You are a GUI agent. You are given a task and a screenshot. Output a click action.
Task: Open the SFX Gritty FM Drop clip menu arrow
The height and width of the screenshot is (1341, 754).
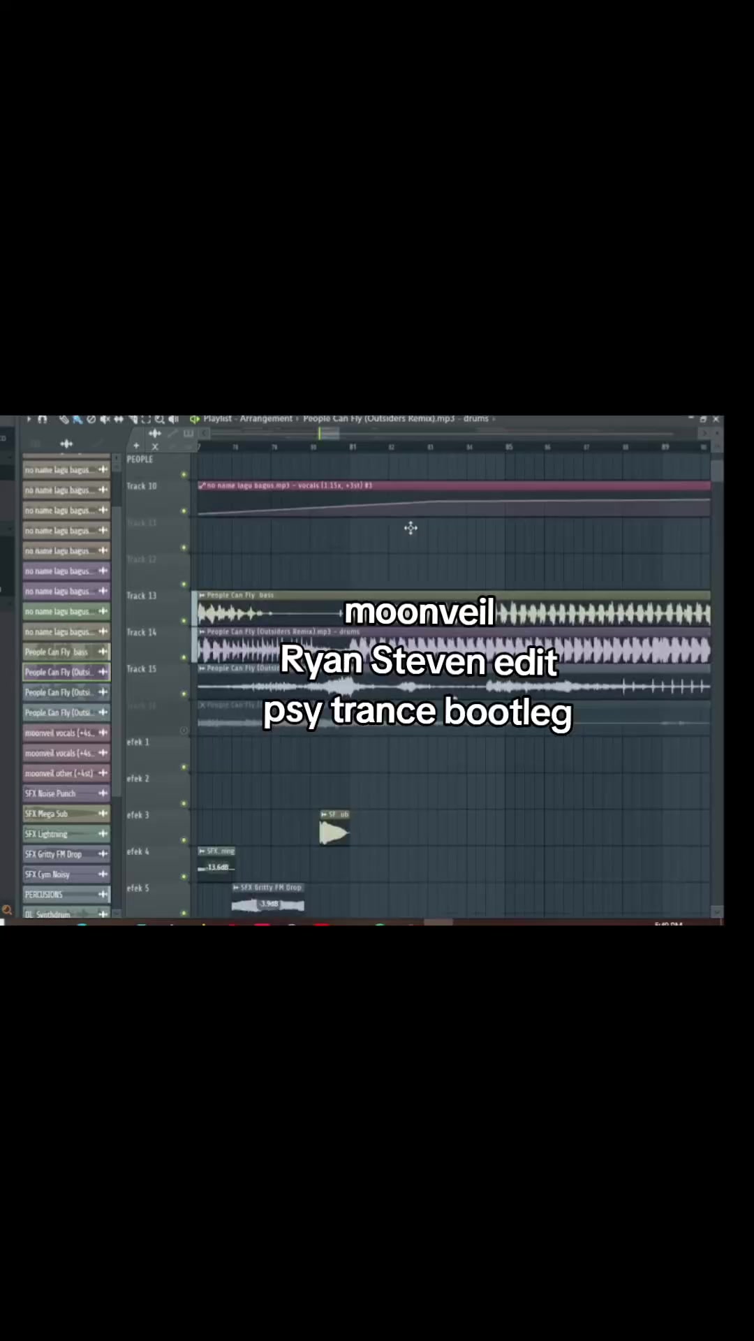(236, 887)
